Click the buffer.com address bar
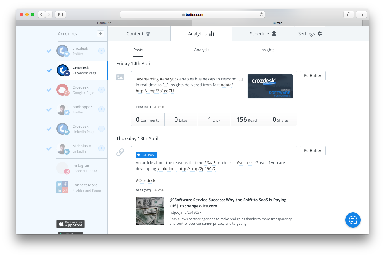385x257 pixels. (192, 14)
